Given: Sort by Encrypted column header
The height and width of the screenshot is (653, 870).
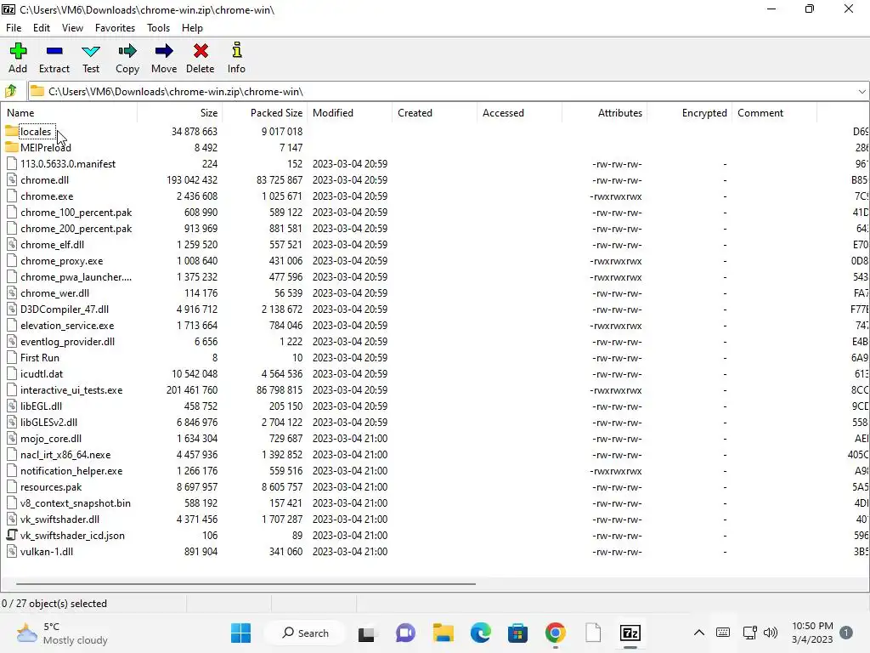Looking at the screenshot, I should point(689,113).
